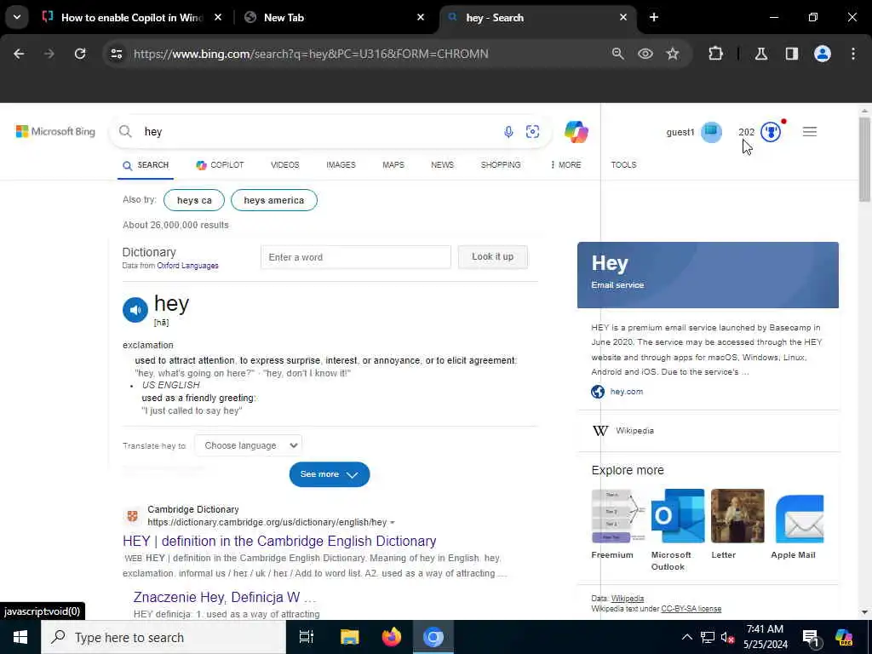The height and width of the screenshot is (654, 872).
Task: Go back with the browser back arrow
Action: pyautogui.click(x=19, y=54)
